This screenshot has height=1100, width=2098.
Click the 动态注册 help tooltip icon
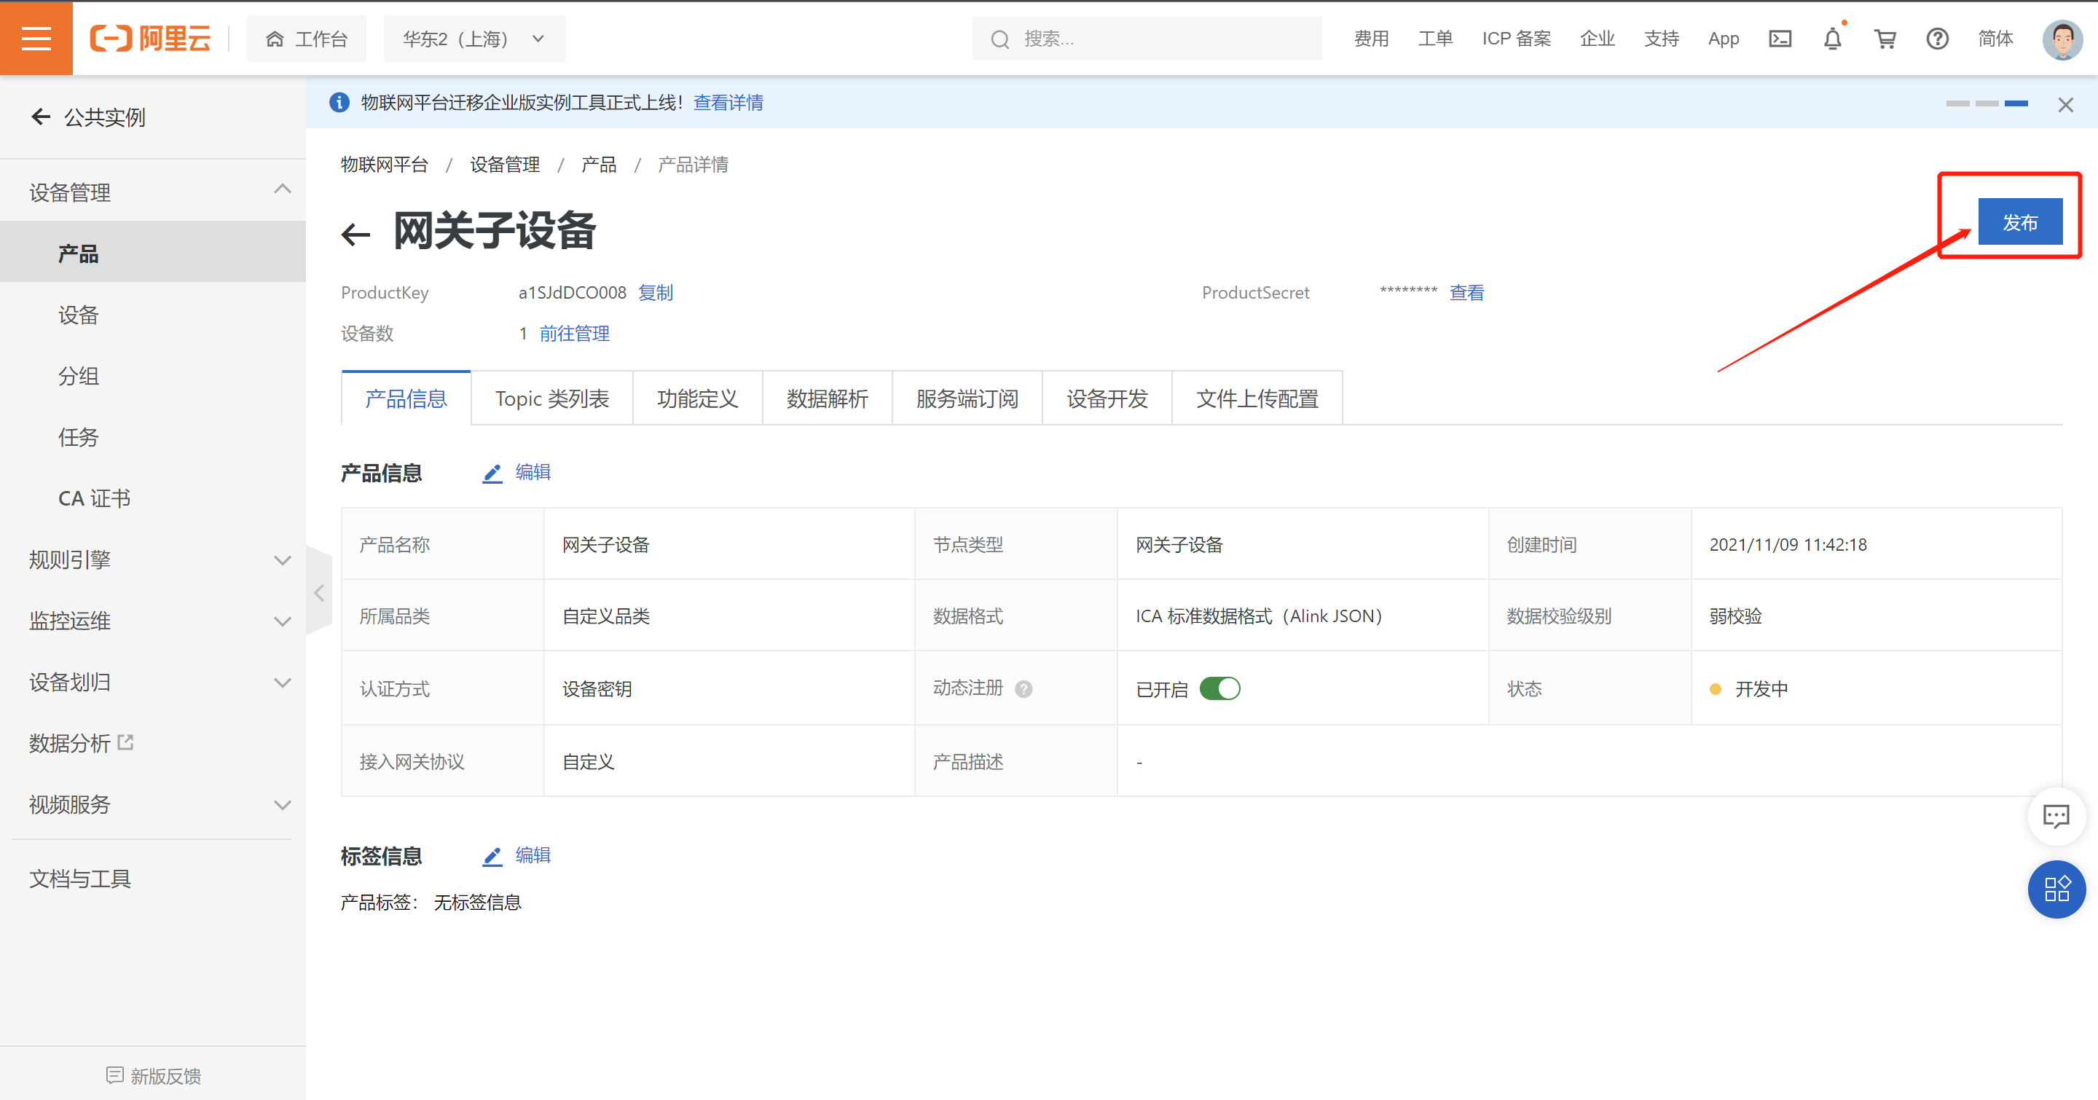pyautogui.click(x=1024, y=689)
